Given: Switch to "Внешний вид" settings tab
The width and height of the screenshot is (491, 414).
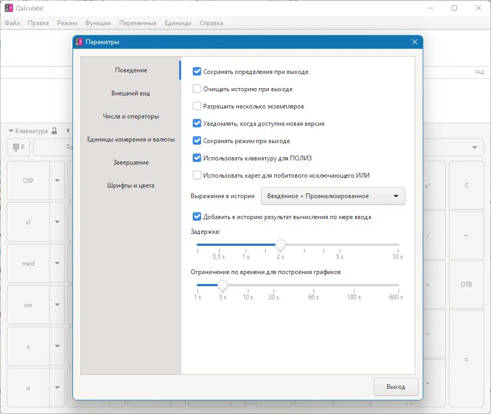Looking at the screenshot, I should tap(131, 93).
